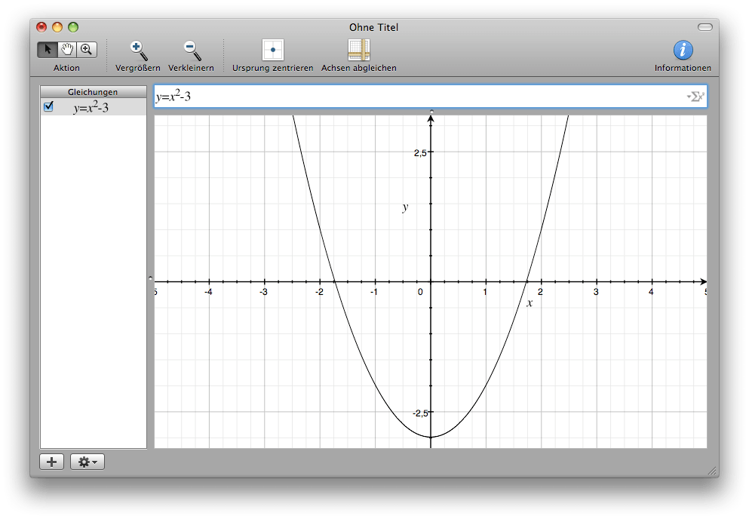Click into the equation input field

tap(430, 97)
